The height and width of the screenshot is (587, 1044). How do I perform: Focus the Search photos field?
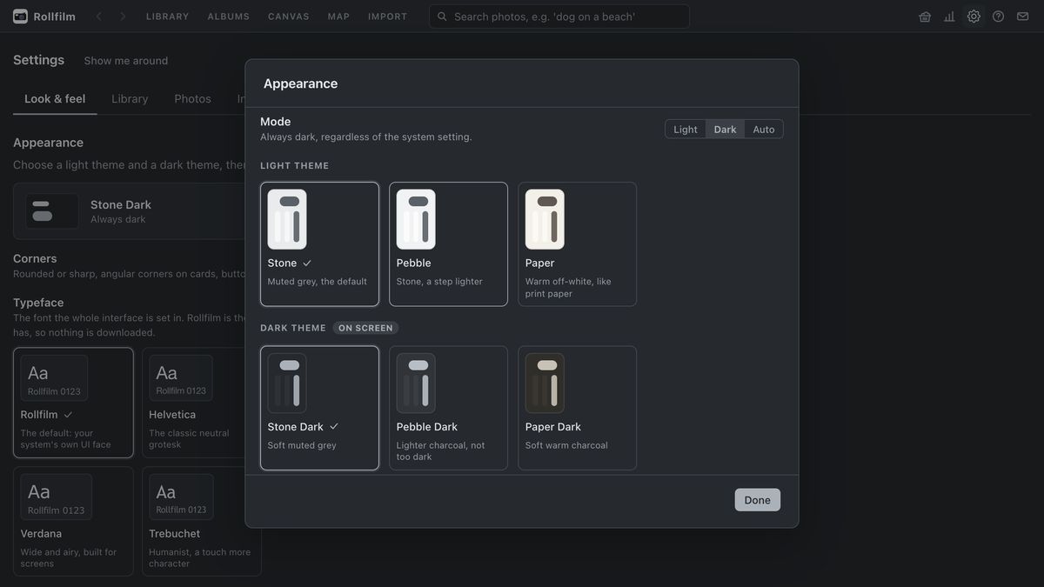click(x=559, y=17)
